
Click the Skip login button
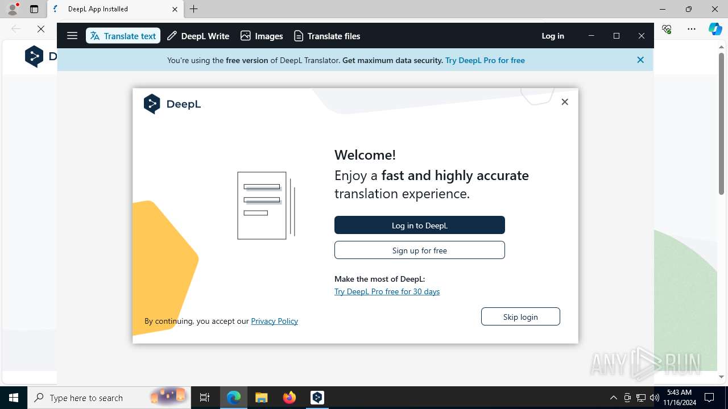pyautogui.click(x=520, y=316)
